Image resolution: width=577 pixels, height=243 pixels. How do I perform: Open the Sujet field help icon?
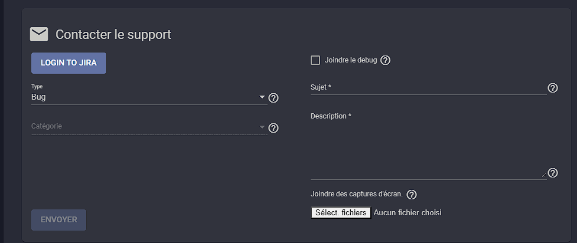pyautogui.click(x=553, y=88)
